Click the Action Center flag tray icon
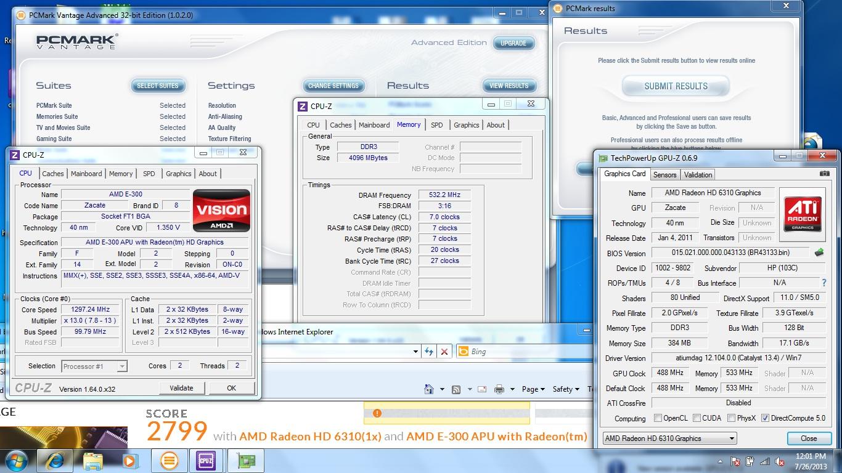This screenshot has height=473, width=842. tap(735, 461)
